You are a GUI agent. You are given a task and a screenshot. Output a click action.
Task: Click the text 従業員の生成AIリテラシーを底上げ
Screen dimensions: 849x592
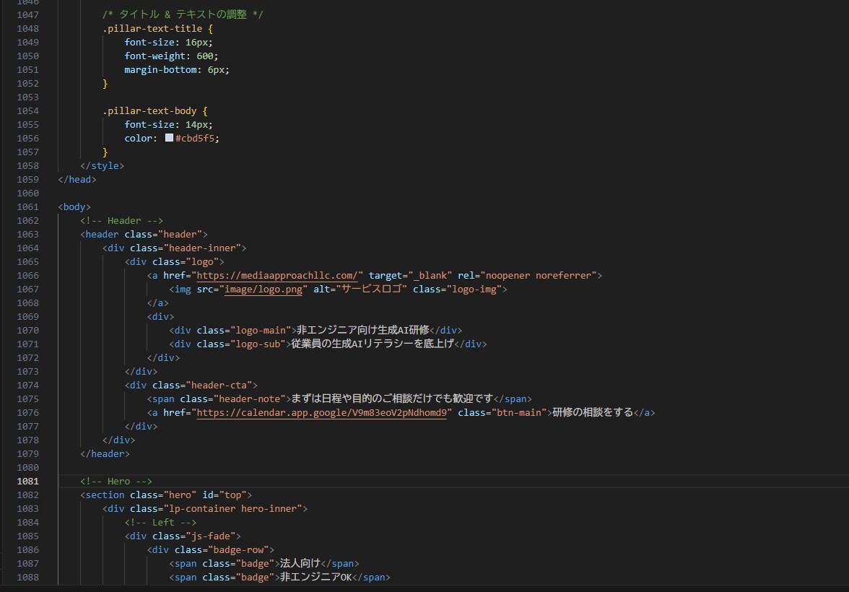click(x=372, y=344)
